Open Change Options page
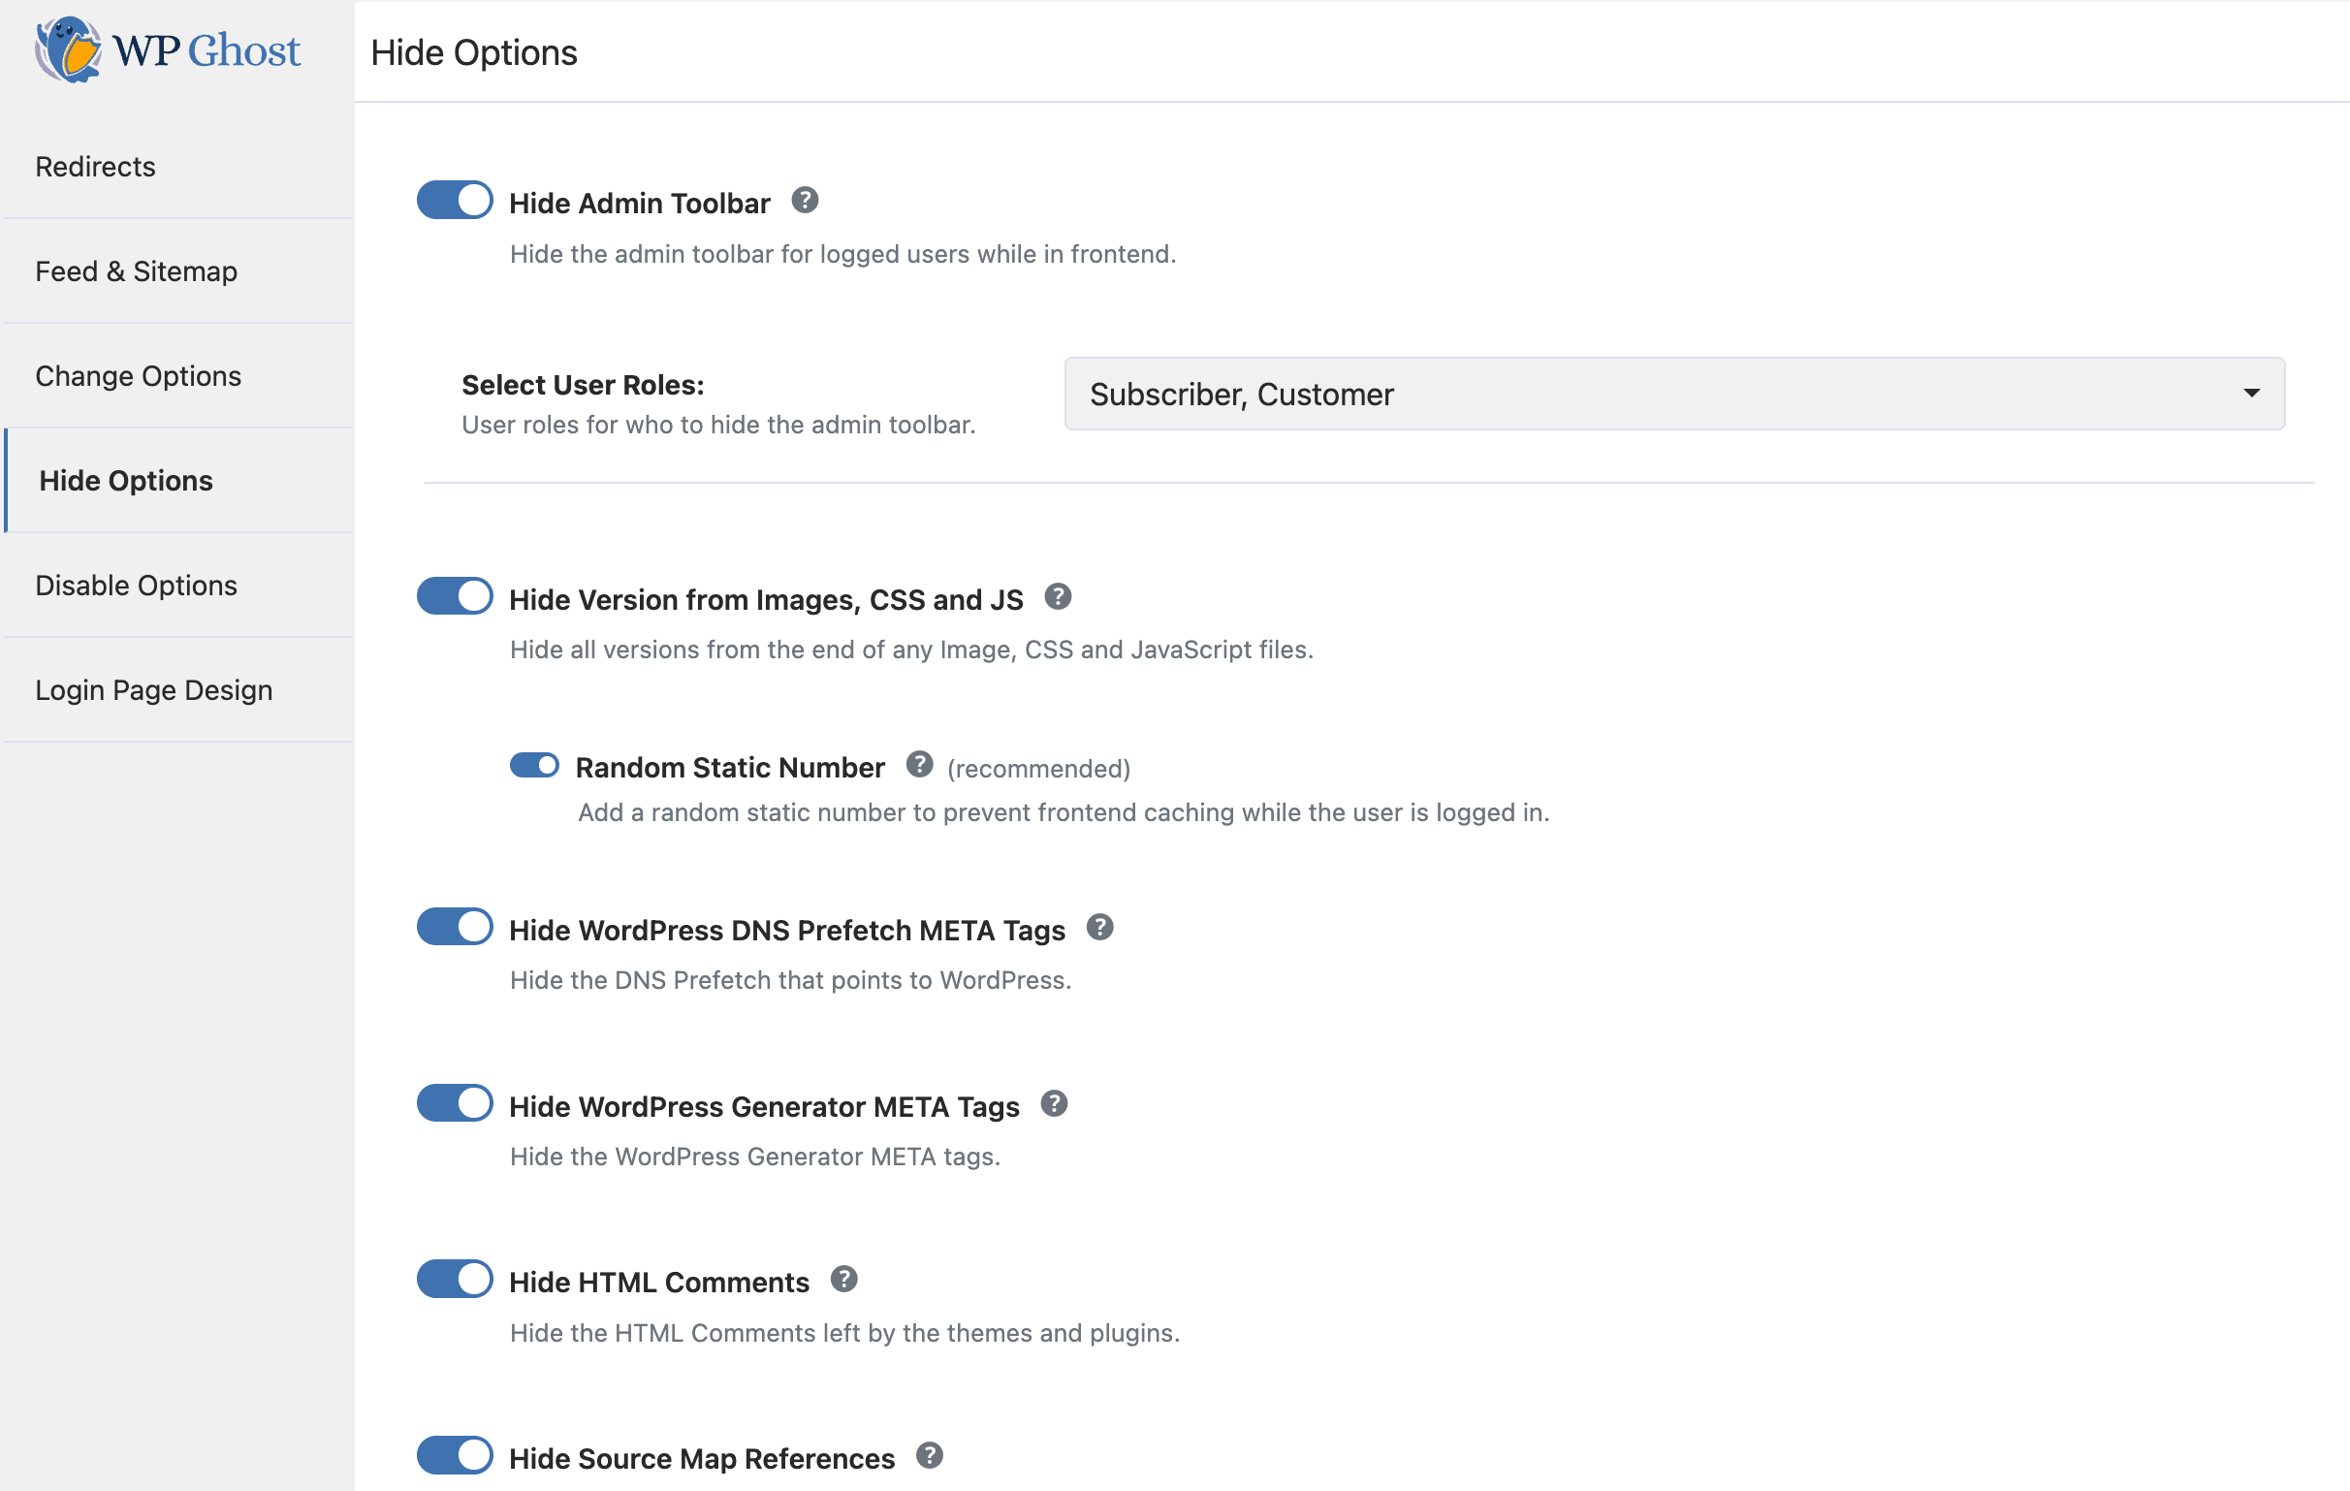2350x1491 pixels. coord(139,377)
